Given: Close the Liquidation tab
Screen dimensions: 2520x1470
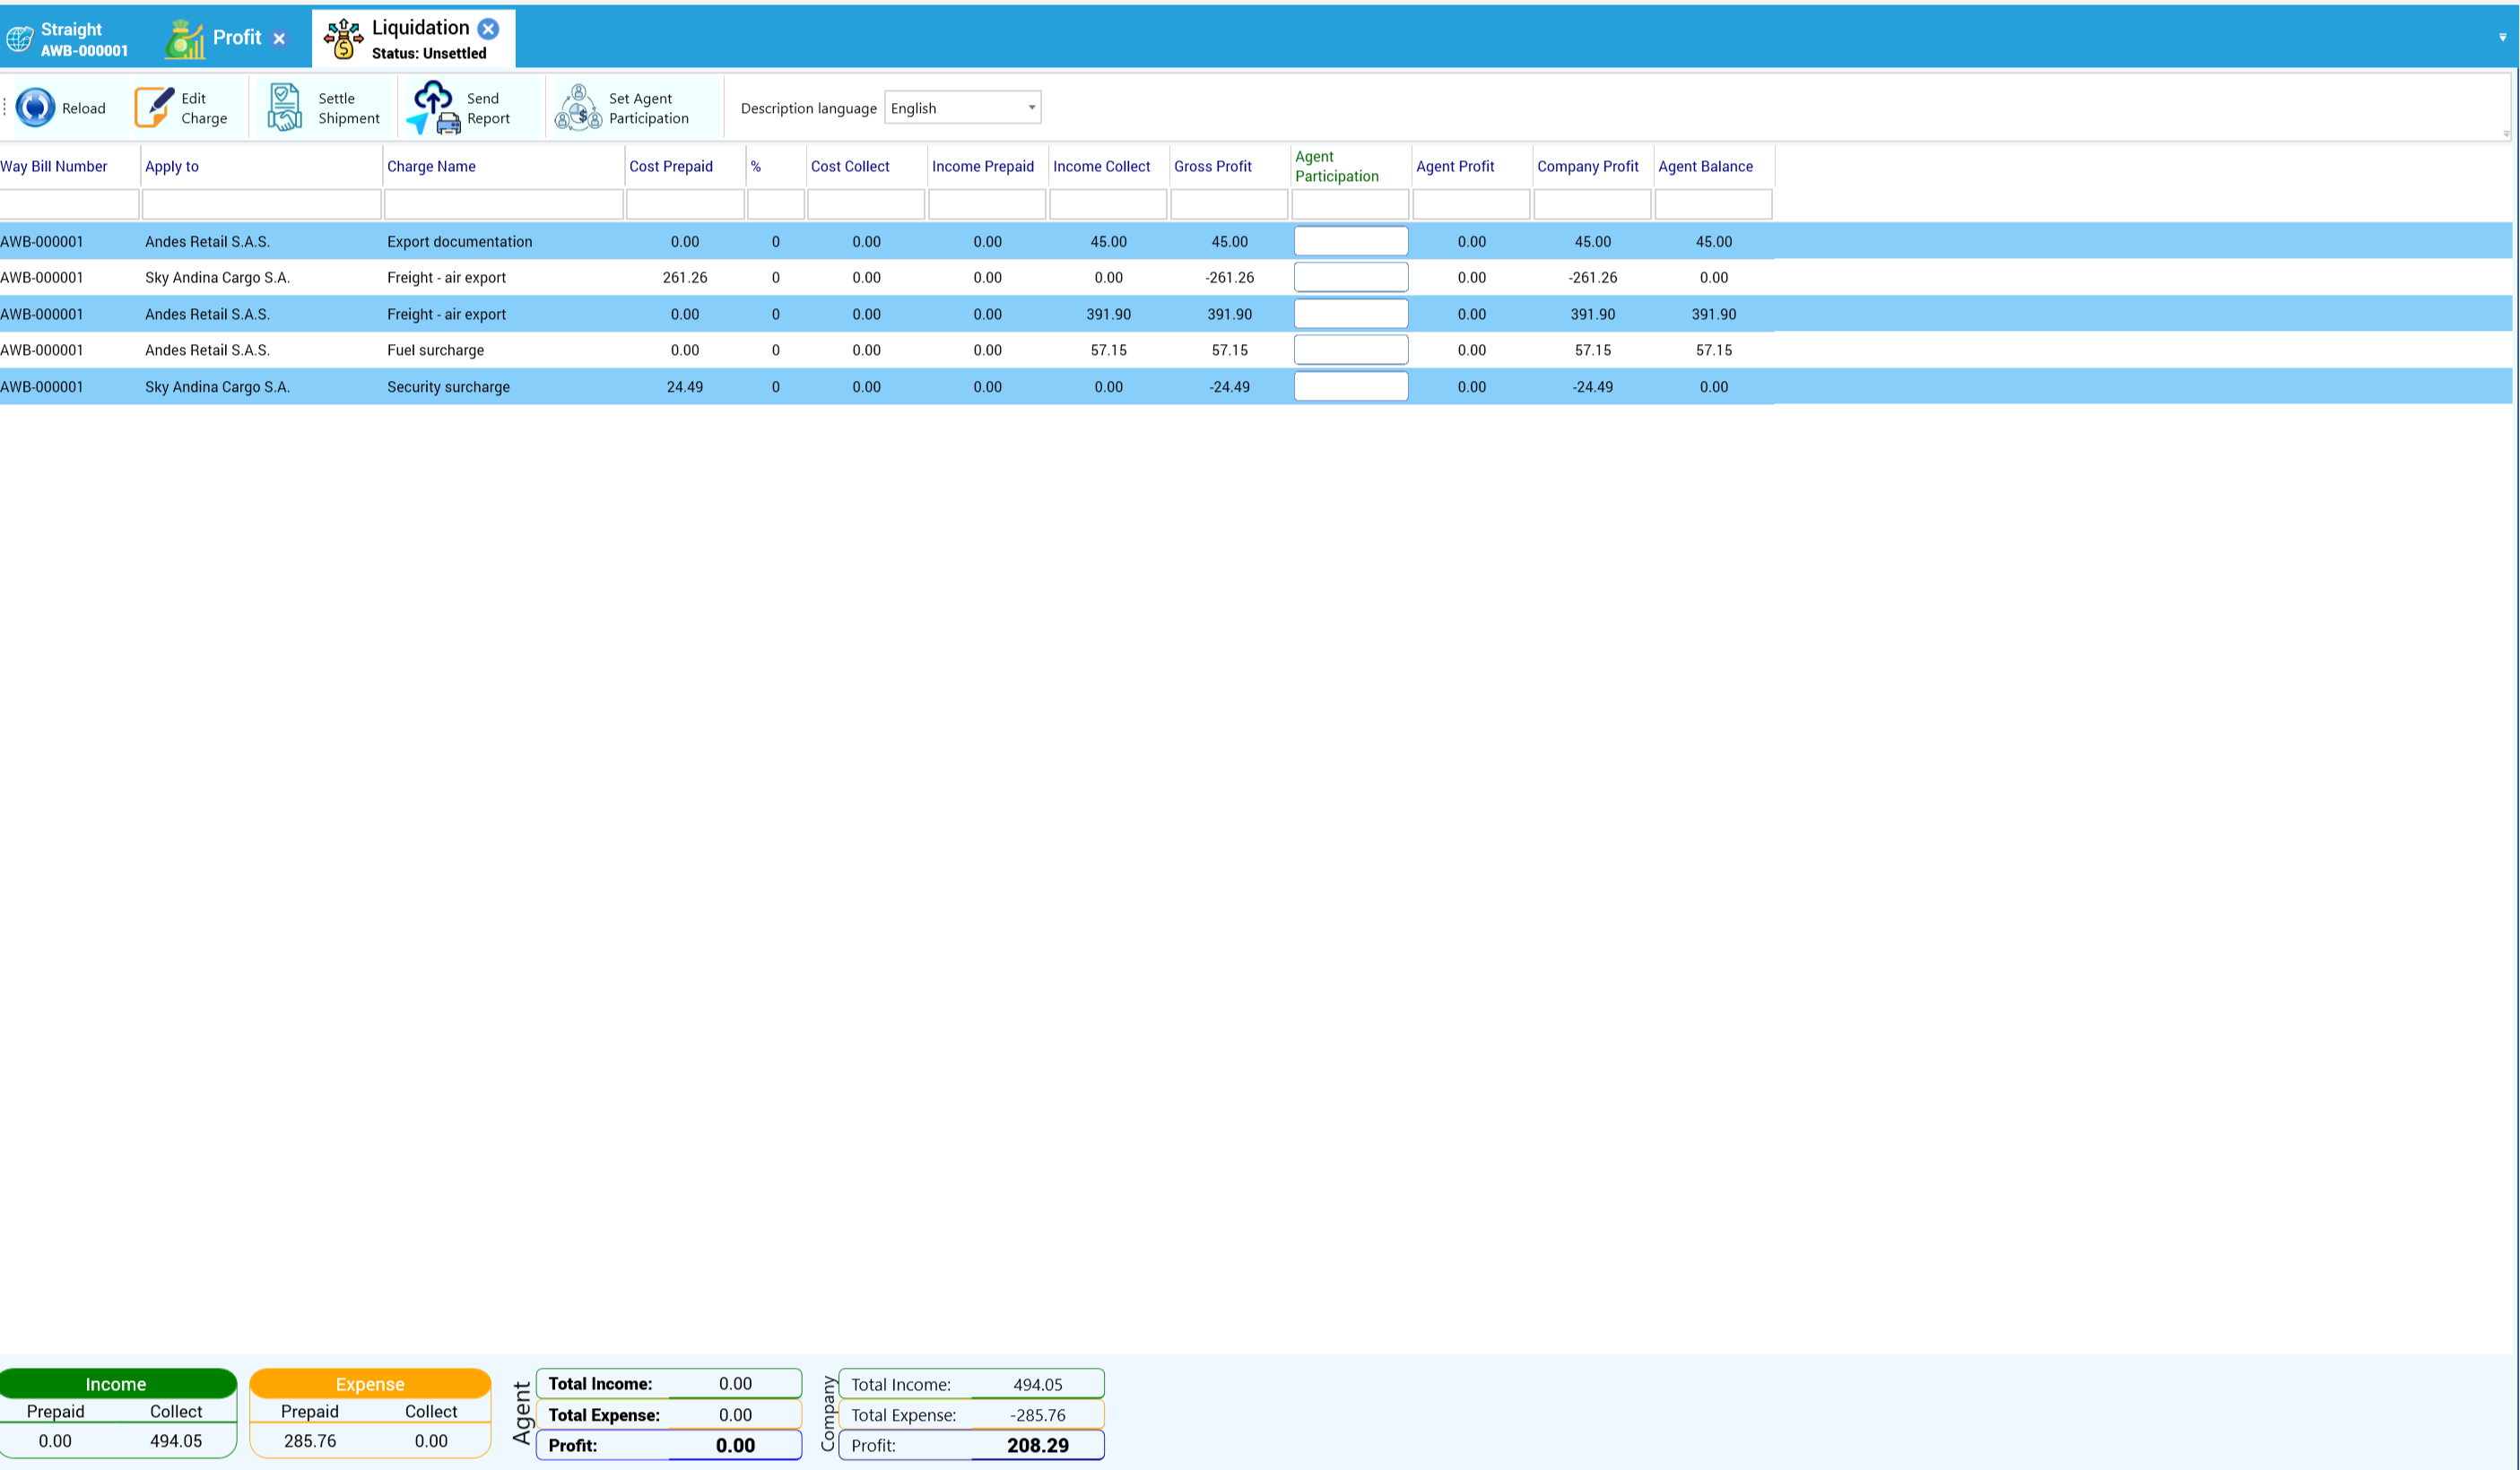Looking at the screenshot, I should pyautogui.click(x=488, y=28).
